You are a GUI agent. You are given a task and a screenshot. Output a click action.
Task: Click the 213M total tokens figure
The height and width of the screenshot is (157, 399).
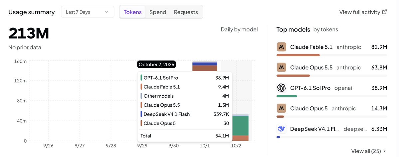point(29,33)
